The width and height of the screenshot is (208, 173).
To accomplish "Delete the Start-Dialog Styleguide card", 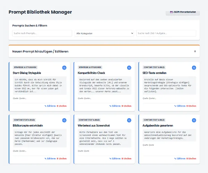I will 62,106.
